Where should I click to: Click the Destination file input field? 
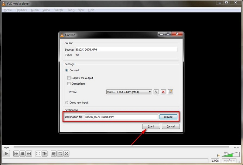(121, 117)
